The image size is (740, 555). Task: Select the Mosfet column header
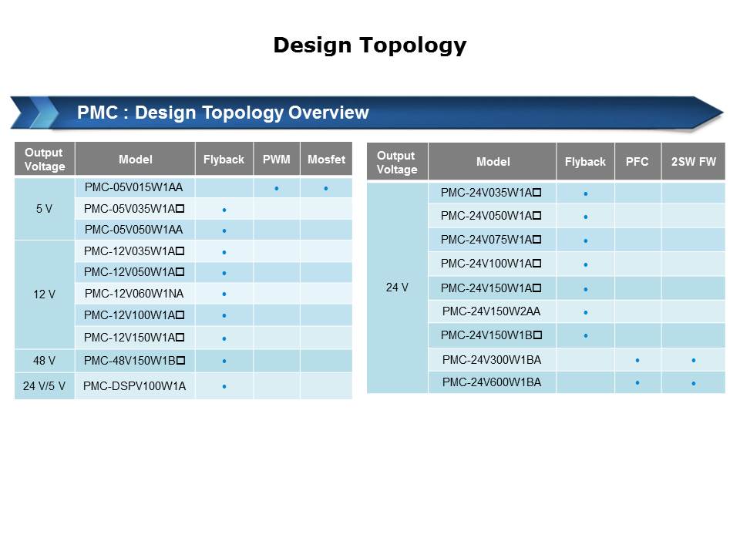coord(326,160)
